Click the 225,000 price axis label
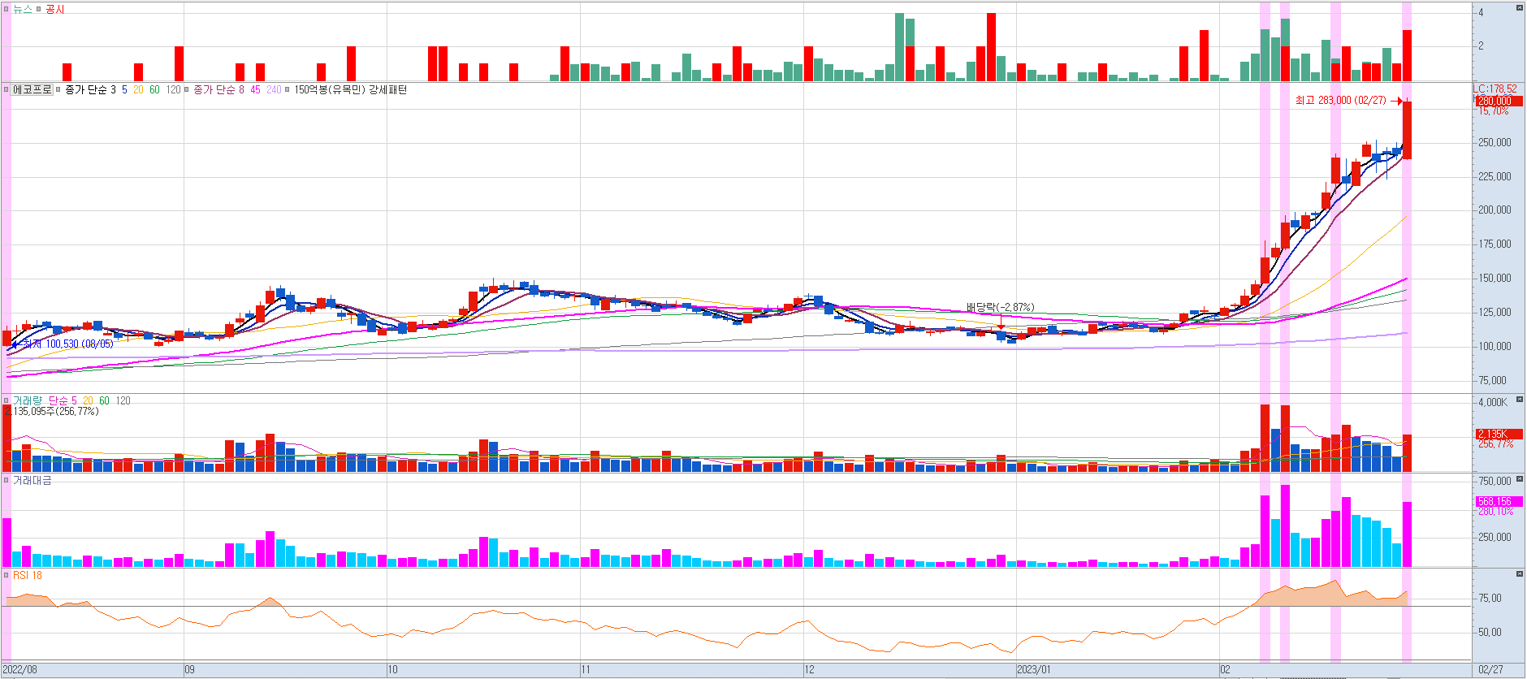 pos(1495,176)
